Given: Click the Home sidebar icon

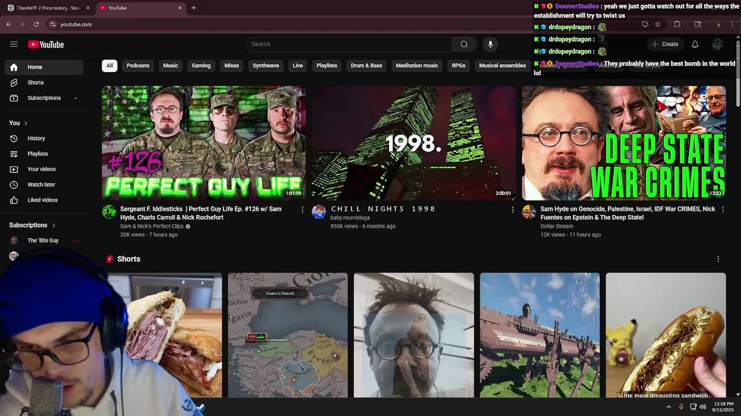Looking at the screenshot, I should point(14,67).
